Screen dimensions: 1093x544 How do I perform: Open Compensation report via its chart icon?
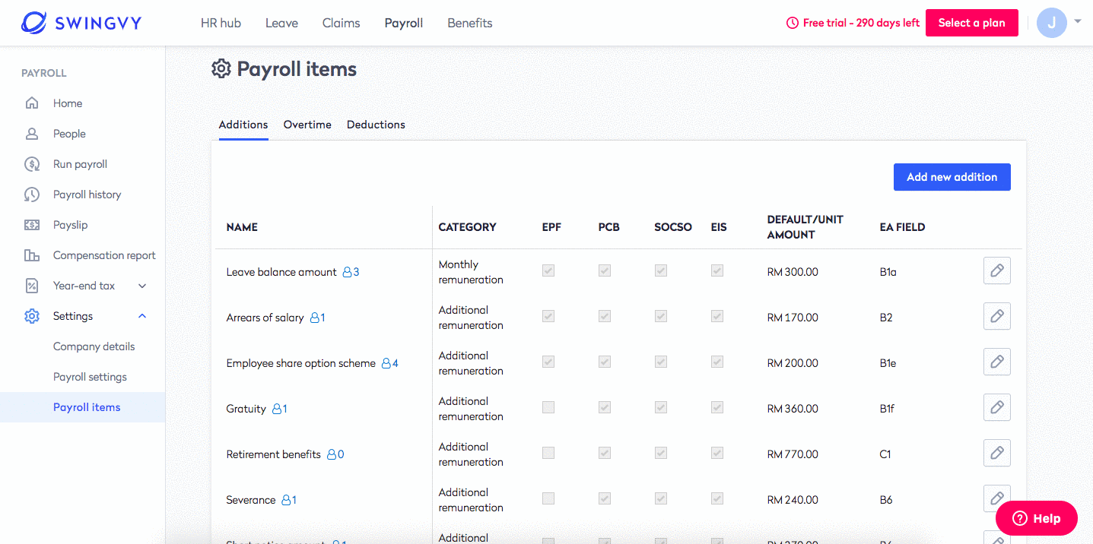click(x=32, y=255)
